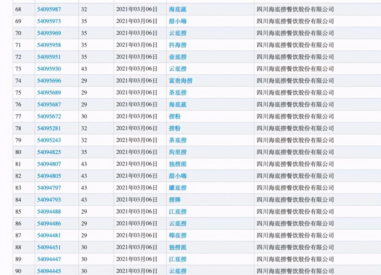The width and height of the screenshot is (381, 275).
Task: Click row number 72
Action: click(18, 57)
